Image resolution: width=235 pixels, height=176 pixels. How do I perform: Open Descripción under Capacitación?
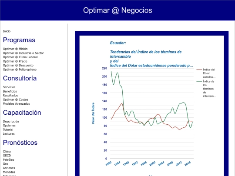click(11, 121)
